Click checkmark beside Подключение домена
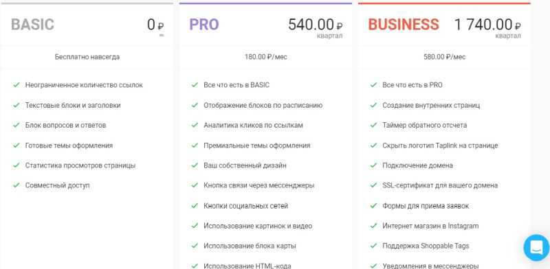 tap(373, 165)
